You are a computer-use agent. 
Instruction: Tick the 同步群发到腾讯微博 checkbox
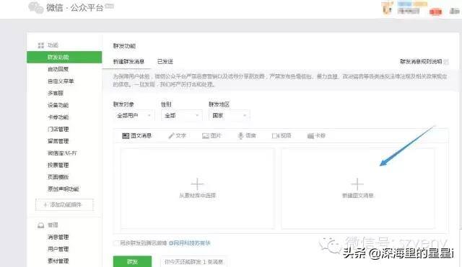(x=116, y=243)
